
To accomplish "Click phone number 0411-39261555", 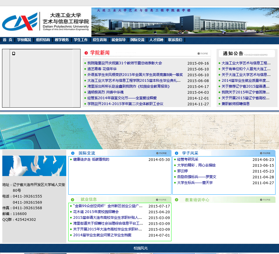I will pos(27,196).
